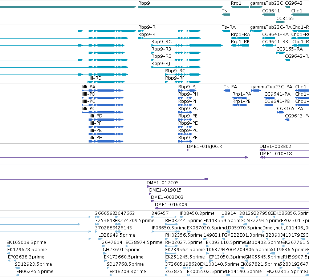Select the Rbp9-RE transcript label
The height and width of the screenshot is (277, 309).
[161, 56]
